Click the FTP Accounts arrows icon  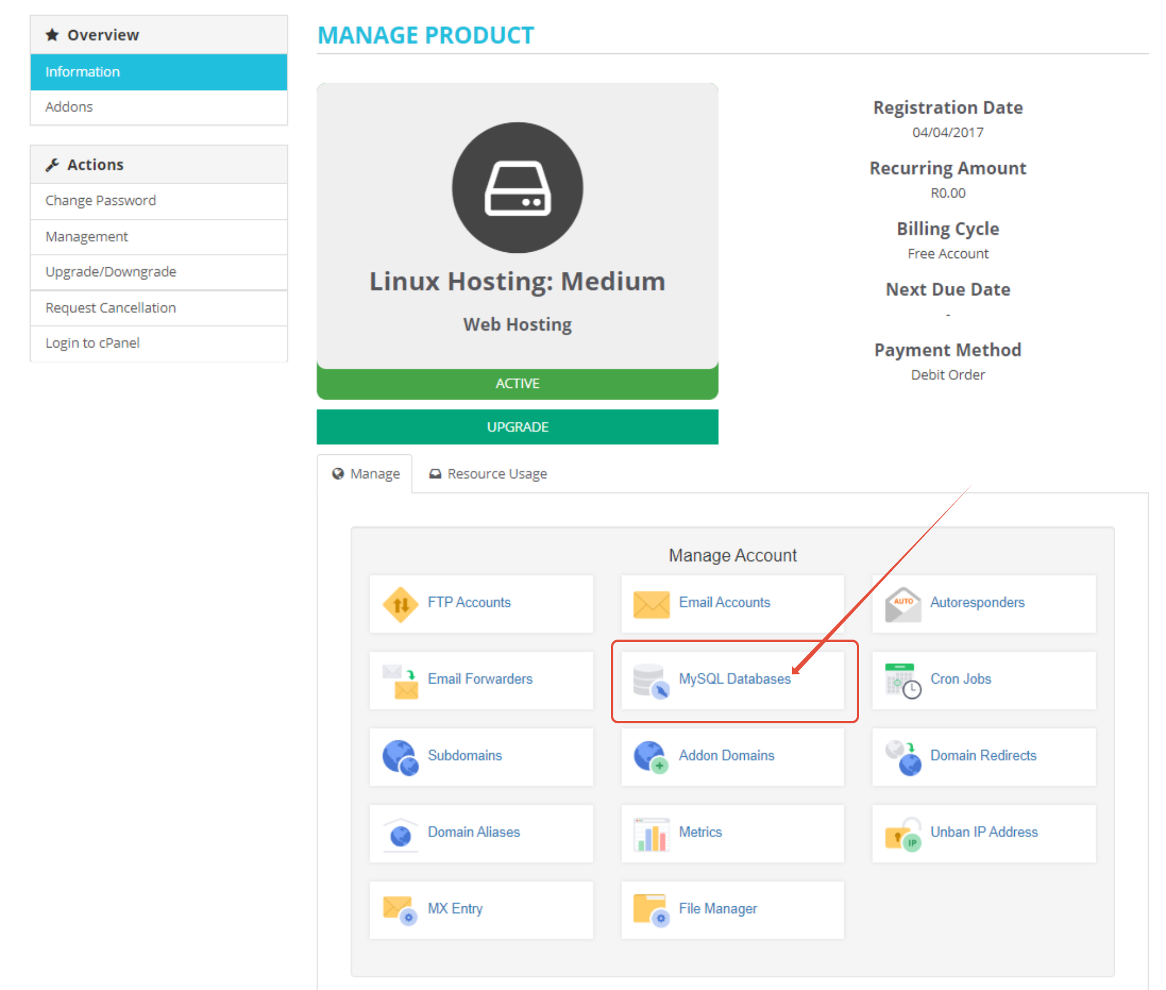click(x=400, y=604)
